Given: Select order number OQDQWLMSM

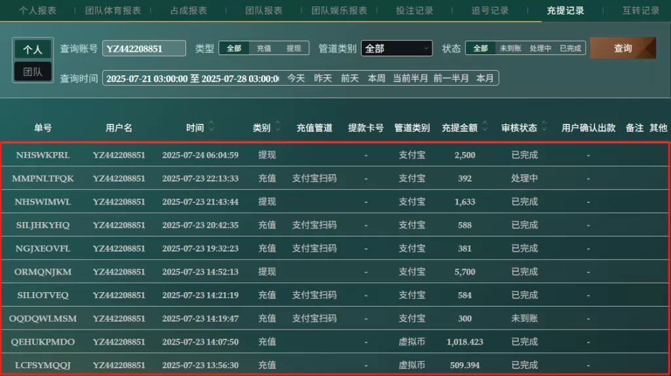Looking at the screenshot, I should (43, 318).
